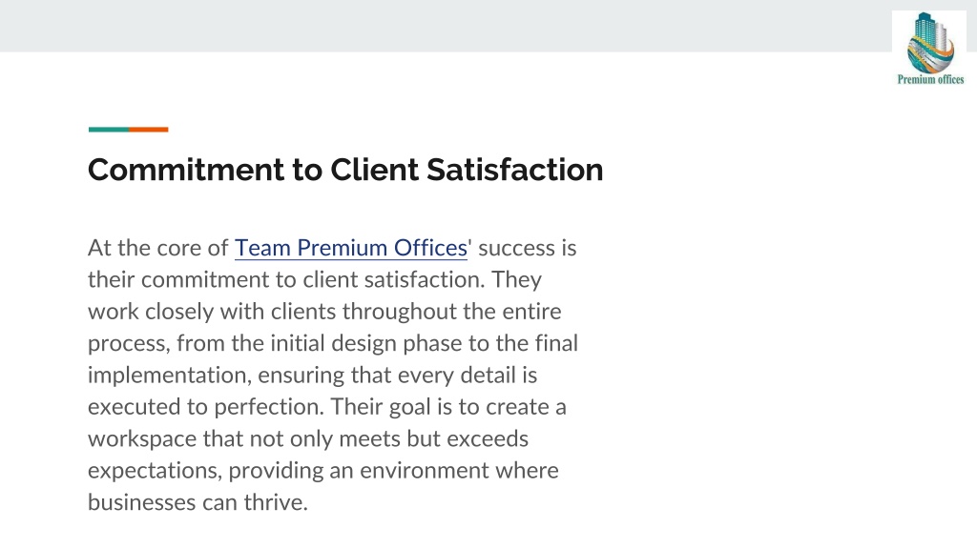This screenshot has width=977, height=549.
Task: Click the word "expectations" in the paragraph
Action: pyautogui.click(x=153, y=471)
